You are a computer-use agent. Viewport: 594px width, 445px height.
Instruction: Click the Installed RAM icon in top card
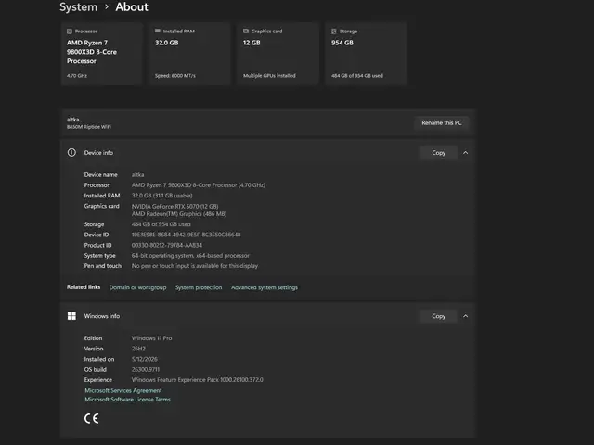pos(158,31)
